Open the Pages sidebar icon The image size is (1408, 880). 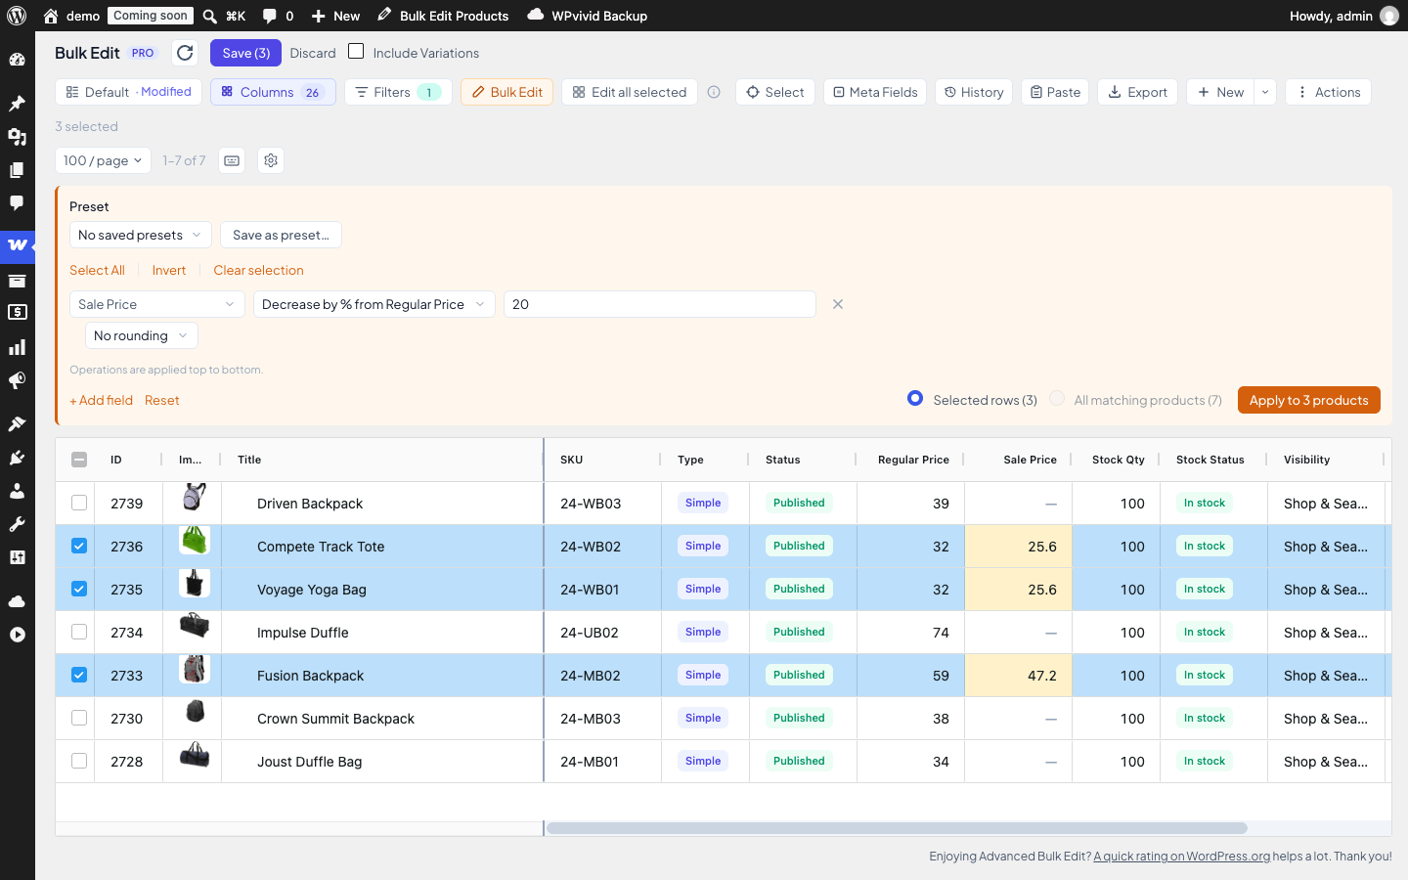click(x=18, y=170)
